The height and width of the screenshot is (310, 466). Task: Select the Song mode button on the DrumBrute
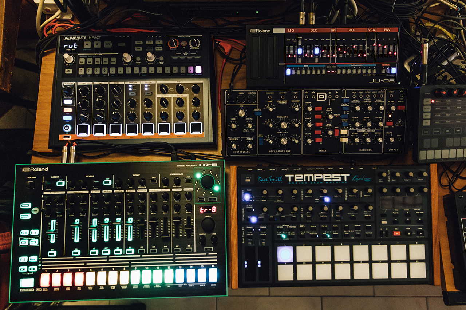pyautogui.click(x=82, y=61)
